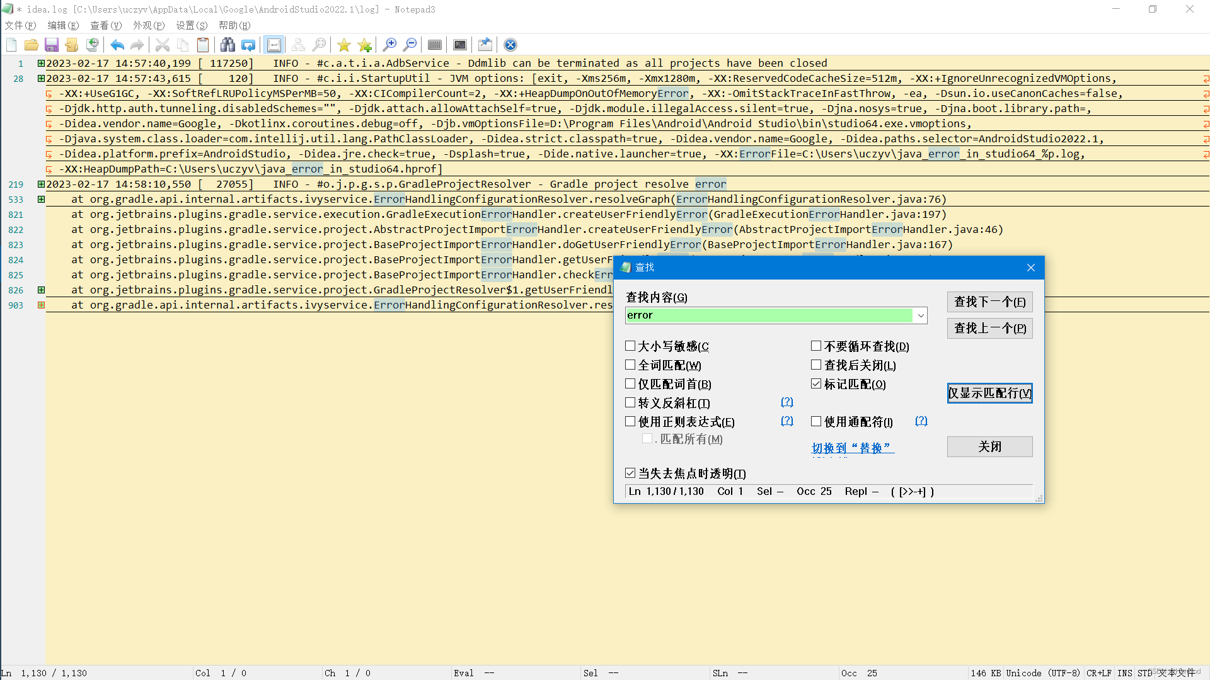The image size is (1210, 680).
Task: Open the search text history dropdown arrow
Action: coord(921,315)
